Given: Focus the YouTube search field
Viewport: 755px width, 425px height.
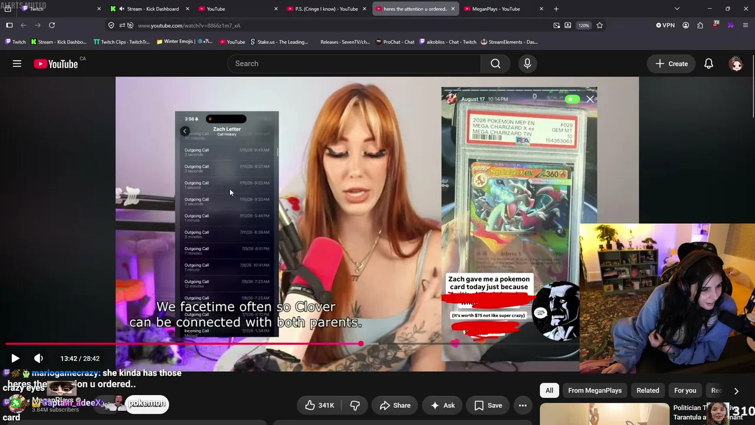Looking at the screenshot, I should pos(354,64).
